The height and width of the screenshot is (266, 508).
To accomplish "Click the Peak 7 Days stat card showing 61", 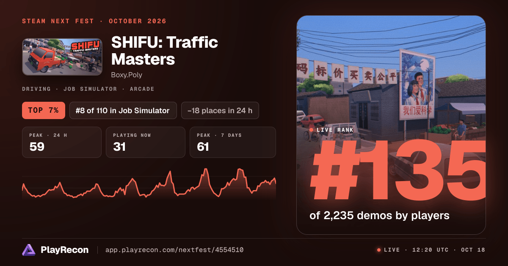I will pos(233,142).
